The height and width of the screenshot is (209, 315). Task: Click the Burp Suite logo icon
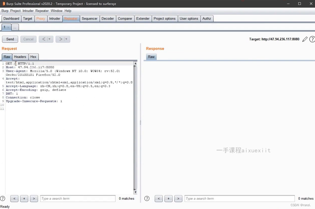pos(4,4)
